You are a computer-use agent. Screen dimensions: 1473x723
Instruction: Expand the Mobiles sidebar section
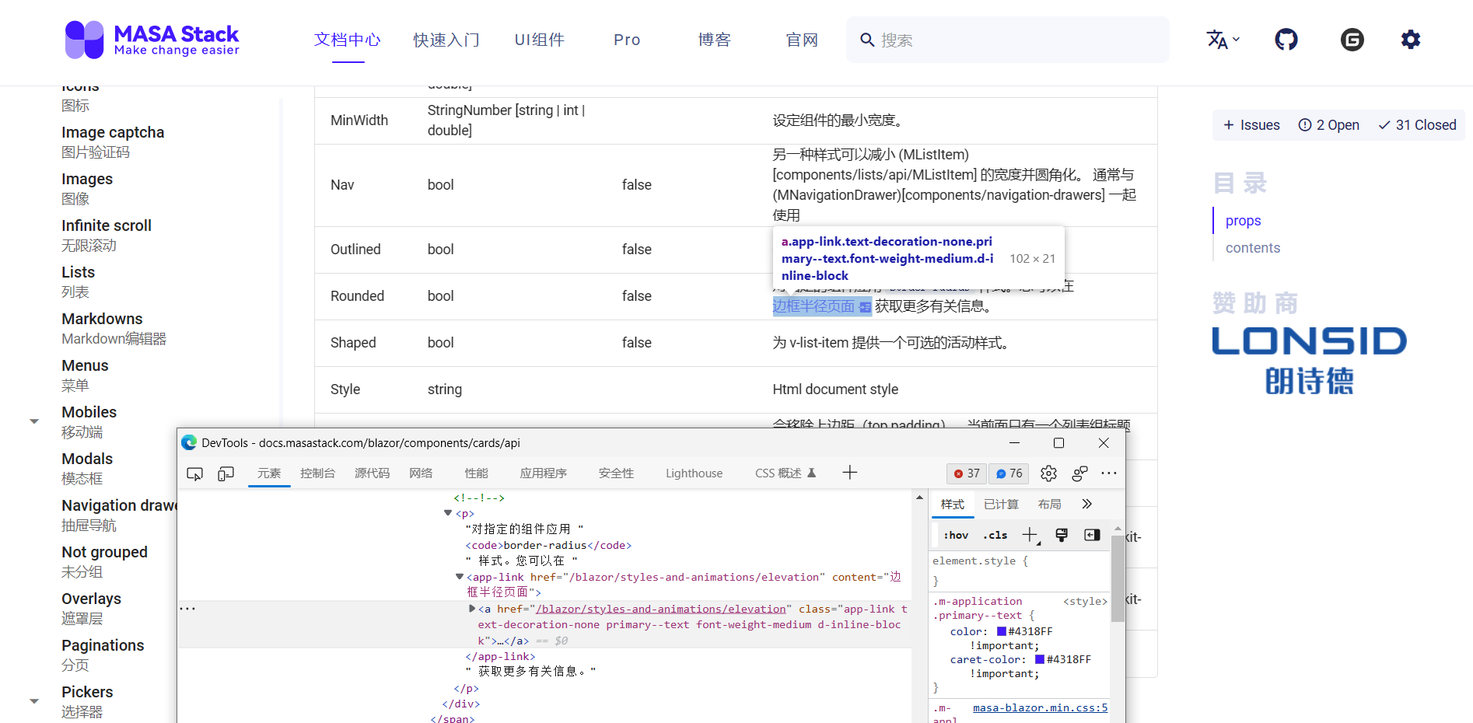click(x=34, y=421)
